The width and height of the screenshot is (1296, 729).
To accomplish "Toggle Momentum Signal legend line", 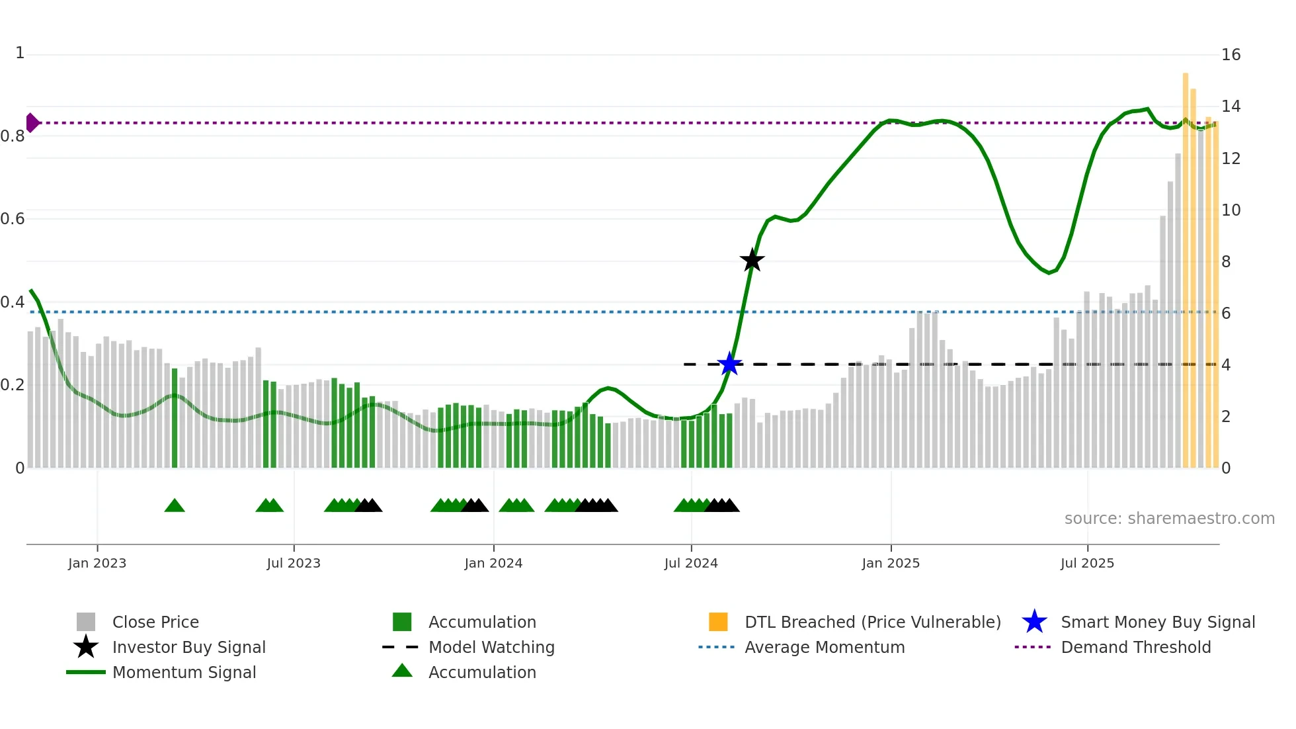I will 86,672.
